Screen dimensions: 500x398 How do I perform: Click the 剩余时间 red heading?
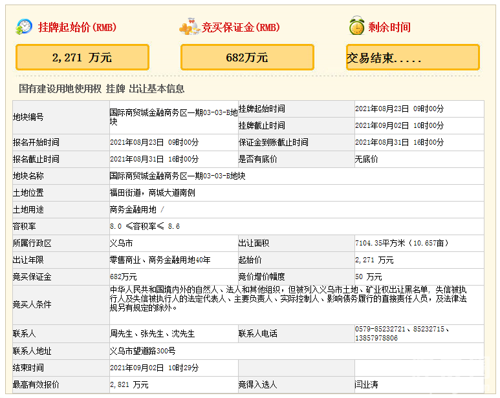(389, 27)
